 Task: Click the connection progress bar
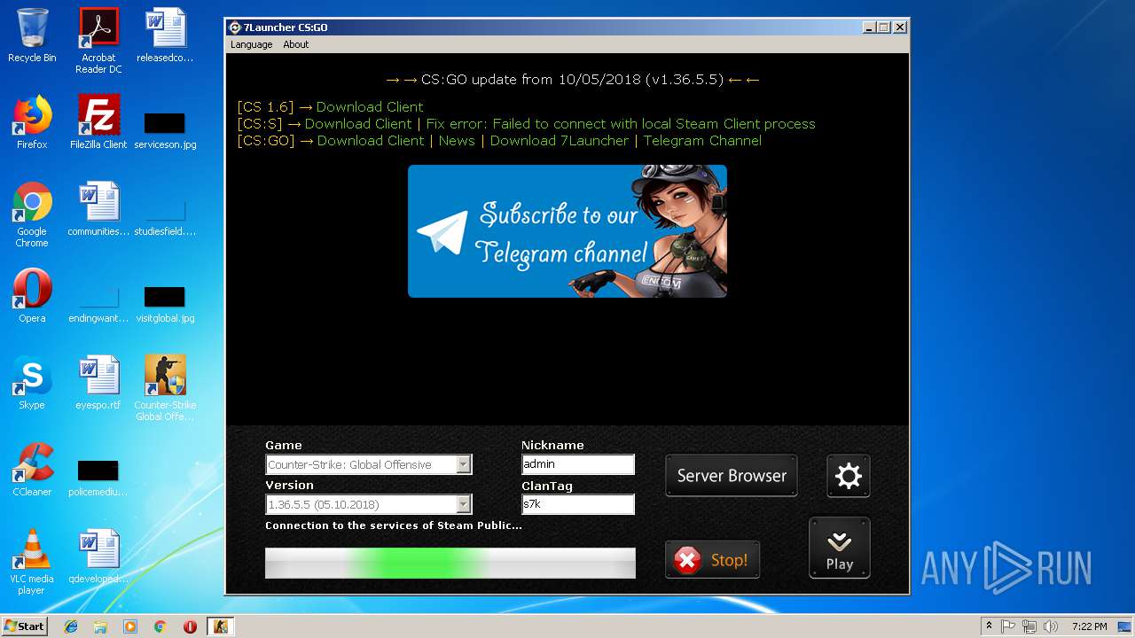450,563
